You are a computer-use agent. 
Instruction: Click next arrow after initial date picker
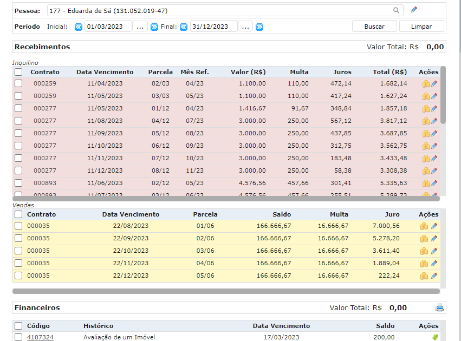[154, 27]
